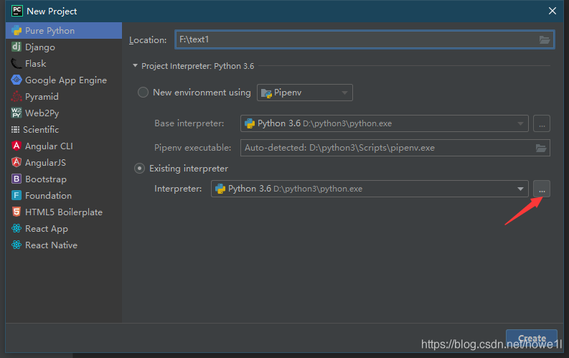Pick Google App Engine project type
This screenshot has height=358, width=569.
point(64,80)
